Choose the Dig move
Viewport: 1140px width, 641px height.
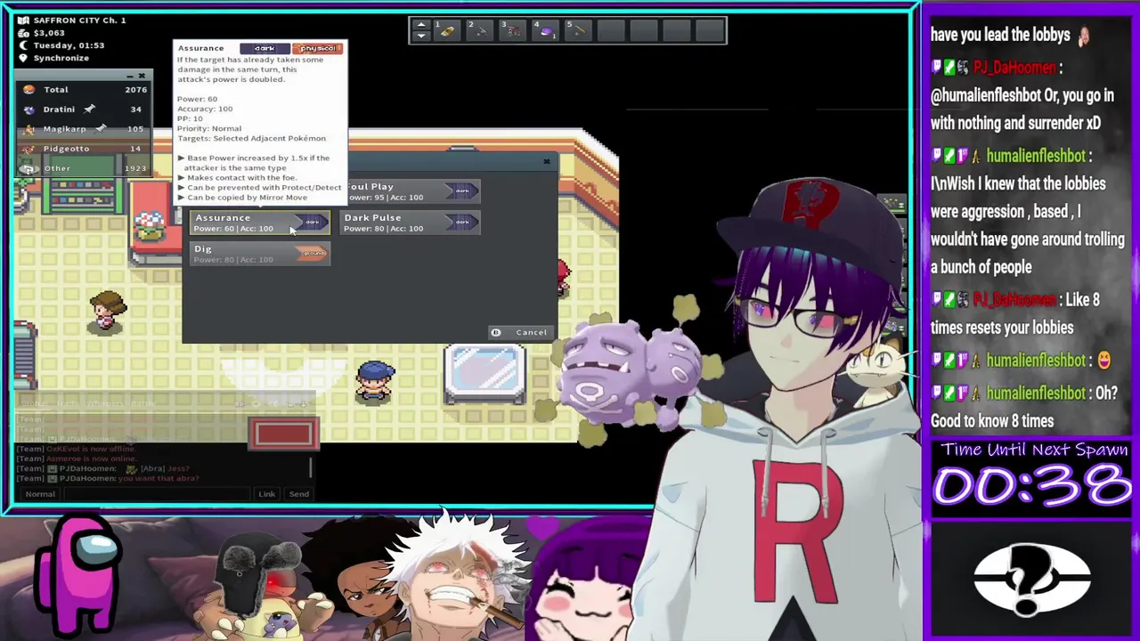(260, 254)
